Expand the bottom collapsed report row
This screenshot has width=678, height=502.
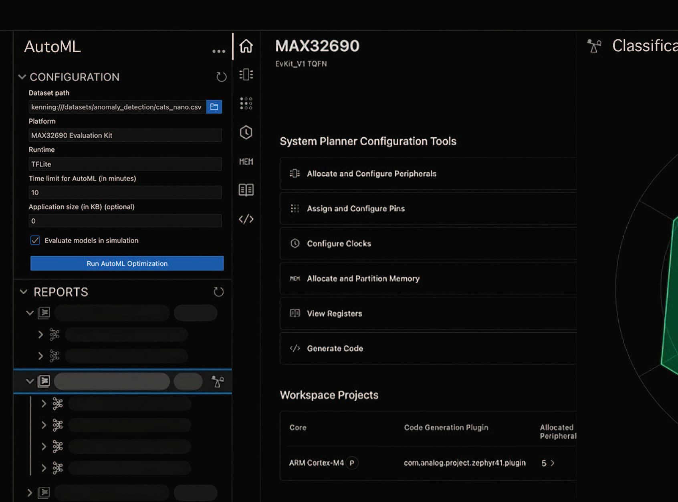pos(30,492)
